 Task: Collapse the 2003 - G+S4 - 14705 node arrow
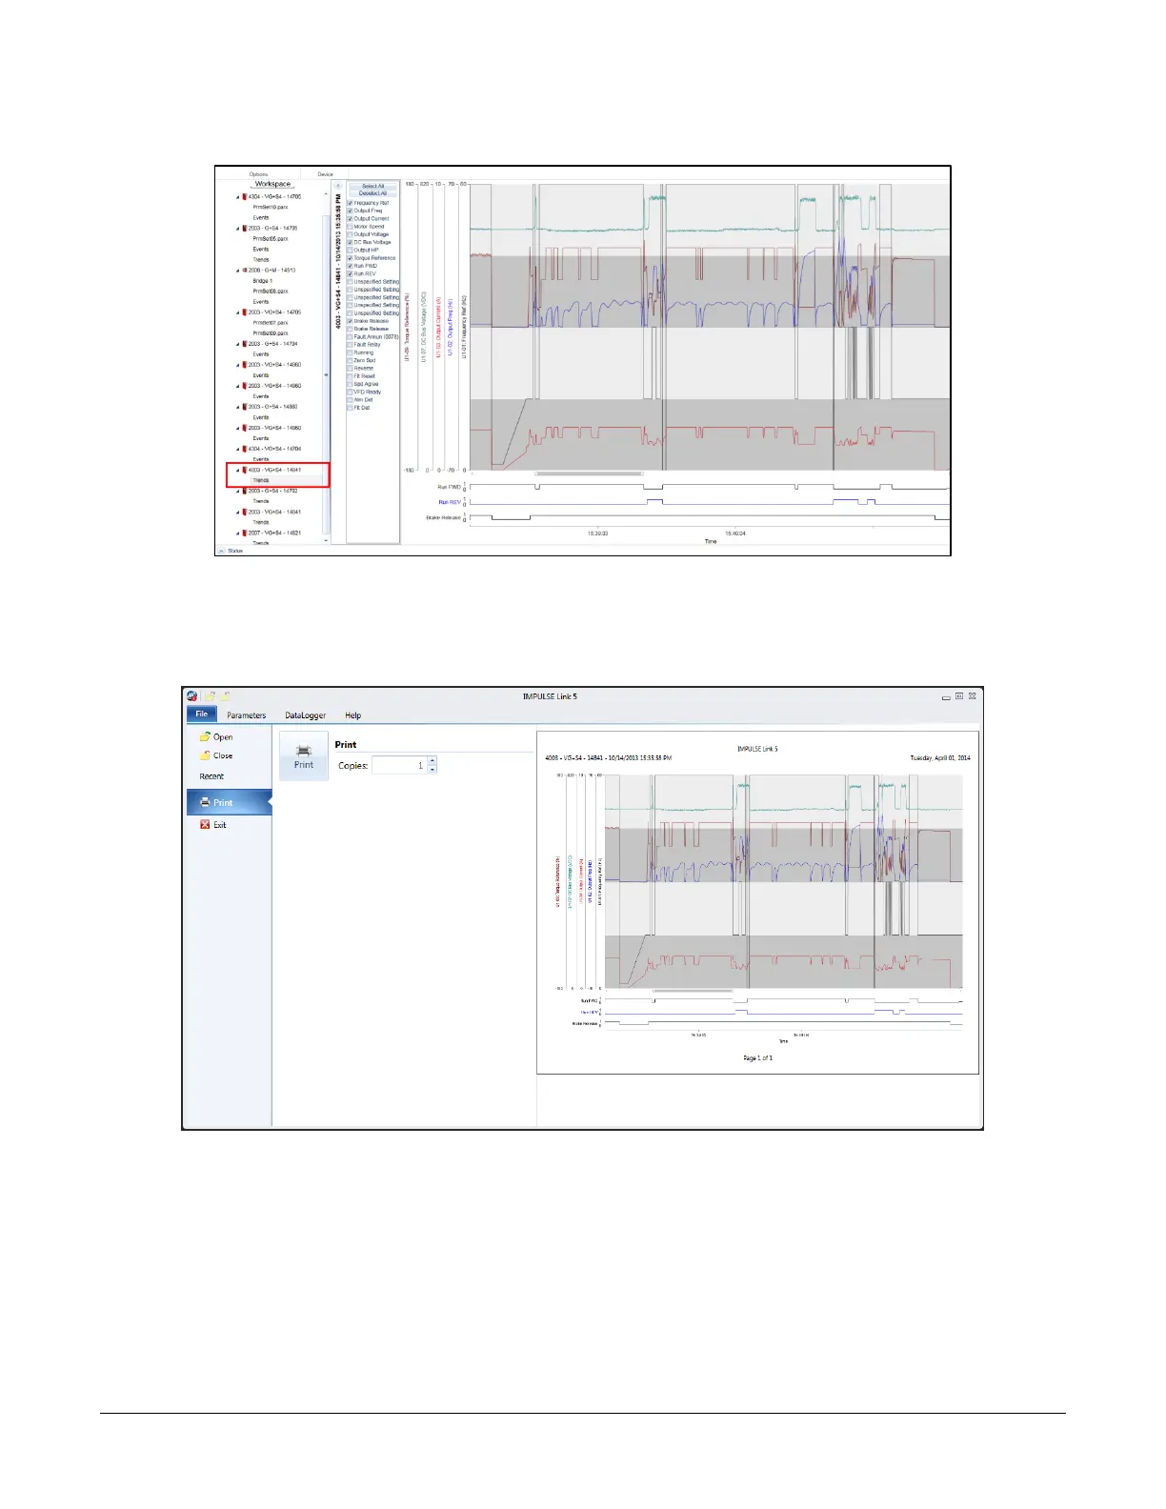pyautogui.click(x=238, y=229)
